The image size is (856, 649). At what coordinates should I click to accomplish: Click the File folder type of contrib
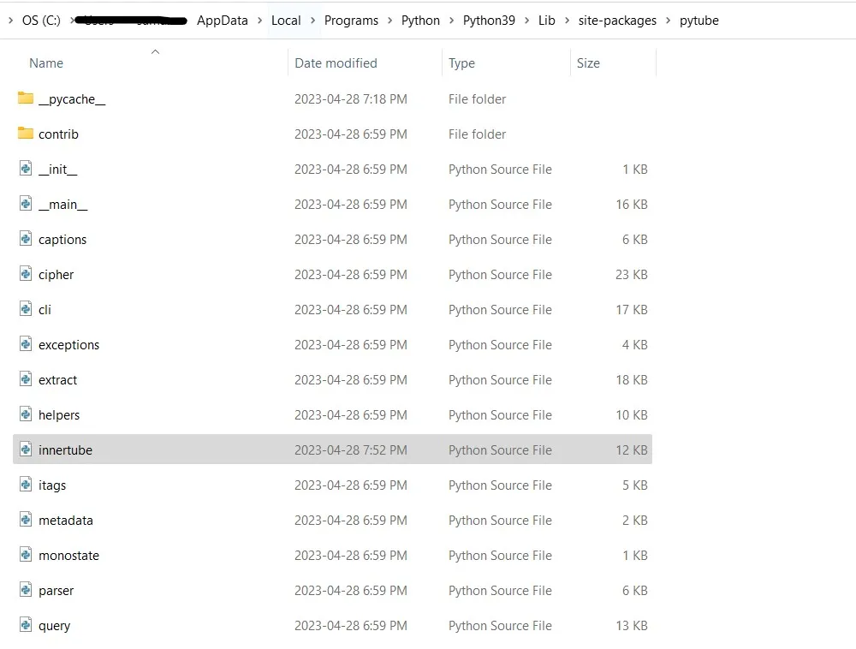pyautogui.click(x=477, y=134)
